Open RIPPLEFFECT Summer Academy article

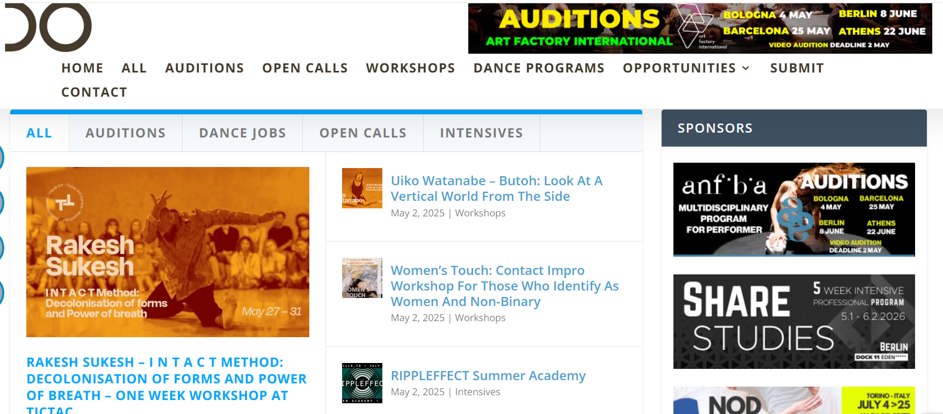click(488, 376)
